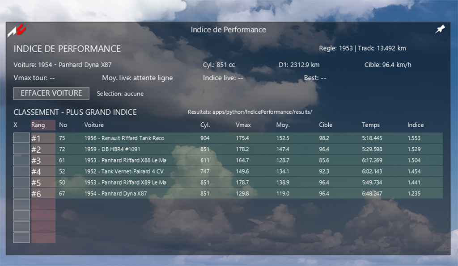This screenshot has width=458, height=266.
Task: Tick the X checkbox for rank #6
Action: coord(21,193)
